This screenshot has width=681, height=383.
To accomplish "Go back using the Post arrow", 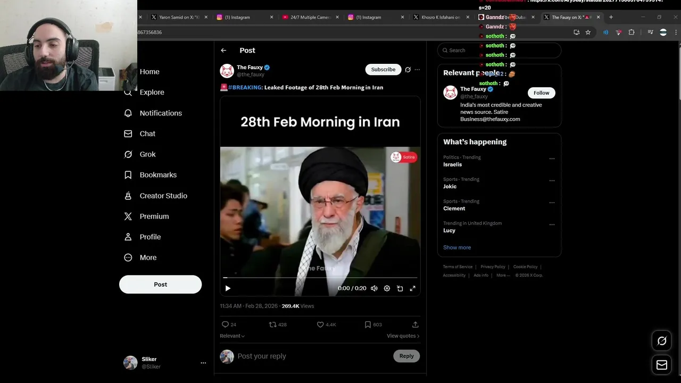I will pos(223,50).
